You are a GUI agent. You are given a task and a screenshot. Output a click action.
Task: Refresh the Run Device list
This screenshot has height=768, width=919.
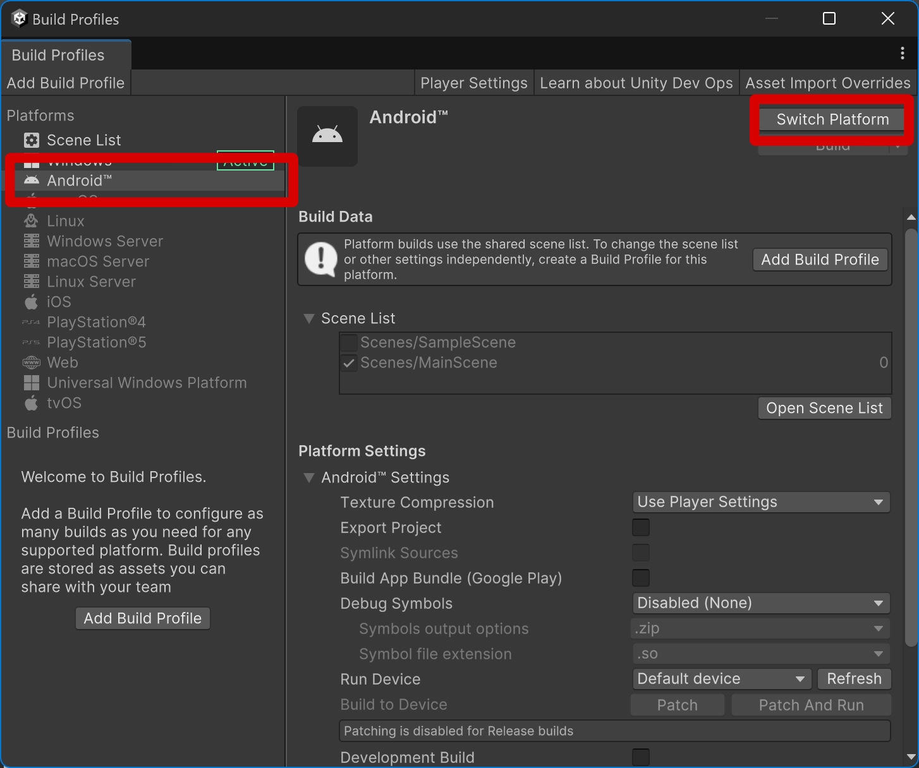855,679
